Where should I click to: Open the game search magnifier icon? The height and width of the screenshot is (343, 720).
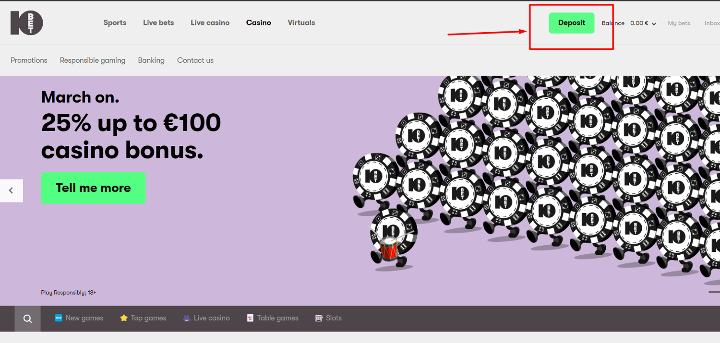pyautogui.click(x=27, y=319)
